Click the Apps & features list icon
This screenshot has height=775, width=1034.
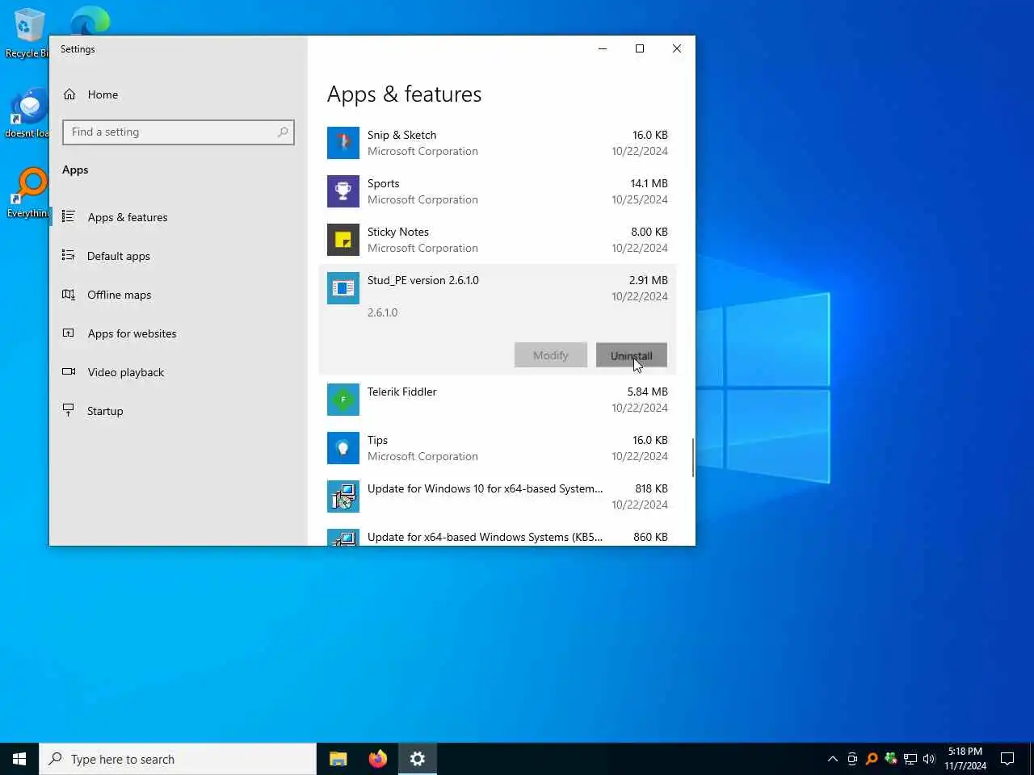pos(69,217)
